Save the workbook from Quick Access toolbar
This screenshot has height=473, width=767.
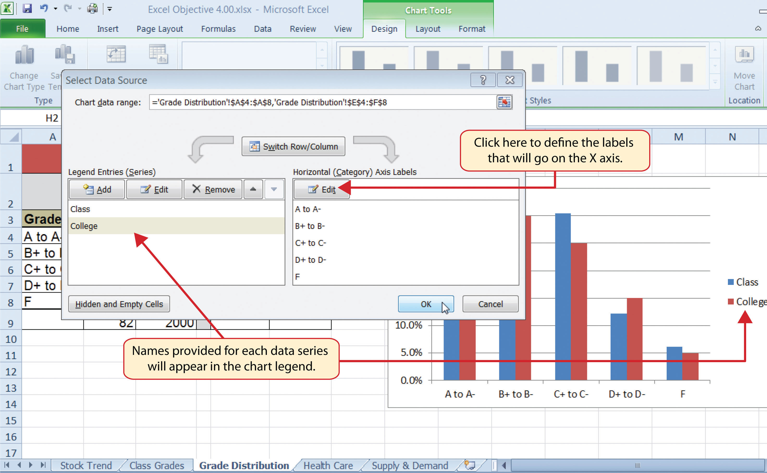(x=28, y=9)
